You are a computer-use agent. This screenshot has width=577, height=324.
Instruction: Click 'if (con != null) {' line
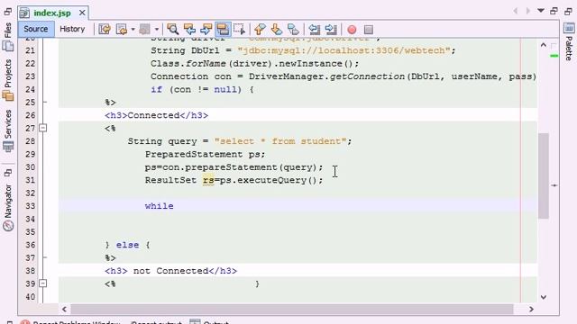coord(202,89)
